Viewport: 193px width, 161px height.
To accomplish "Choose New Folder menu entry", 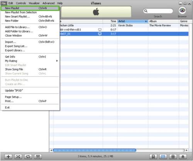I will point(30,21).
